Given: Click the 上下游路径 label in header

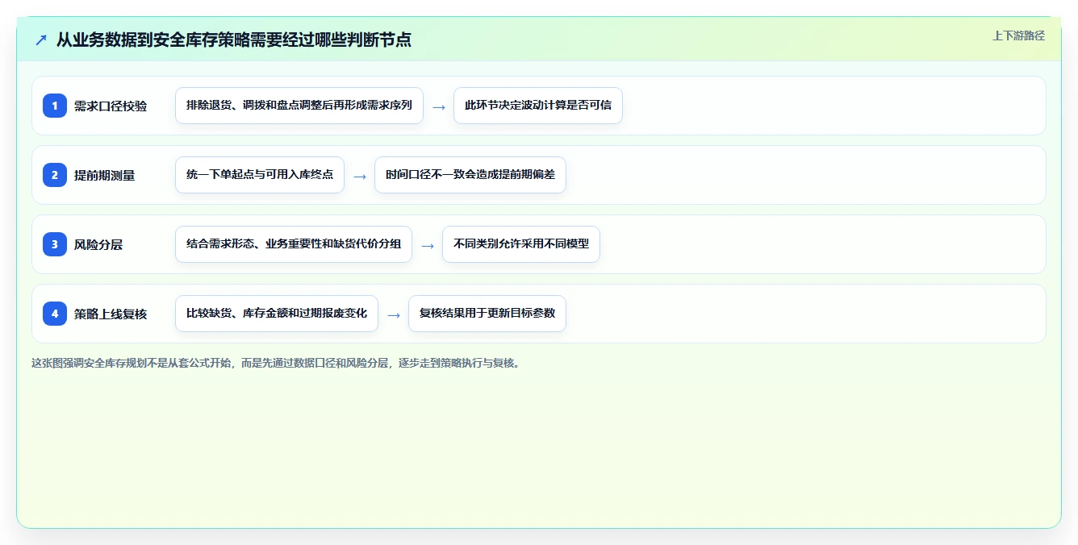Looking at the screenshot, I should (1018, 35).
